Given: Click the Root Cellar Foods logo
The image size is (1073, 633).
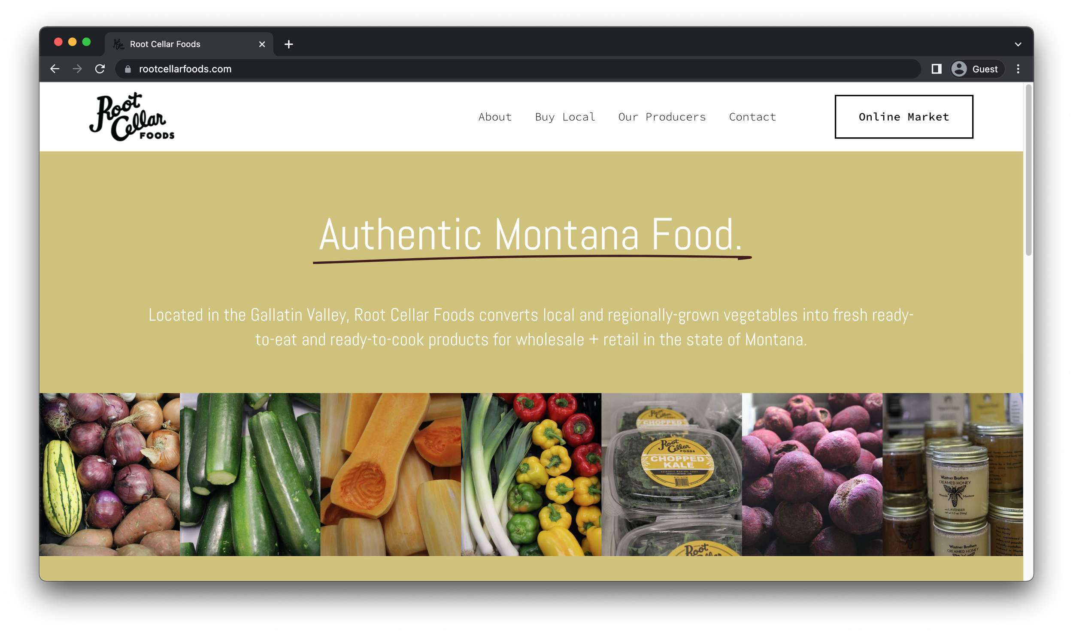Looking at the screenshot, I should [x=132, y=117].
